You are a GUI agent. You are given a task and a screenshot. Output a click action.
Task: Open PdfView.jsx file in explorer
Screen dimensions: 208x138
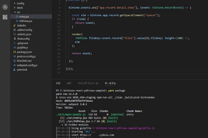(x=26, y=21)
